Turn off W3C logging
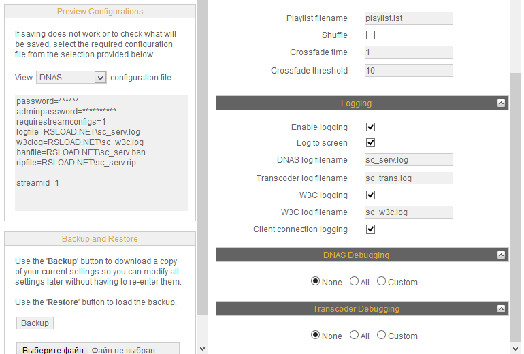The image size is (524, 354). (370, 195)
